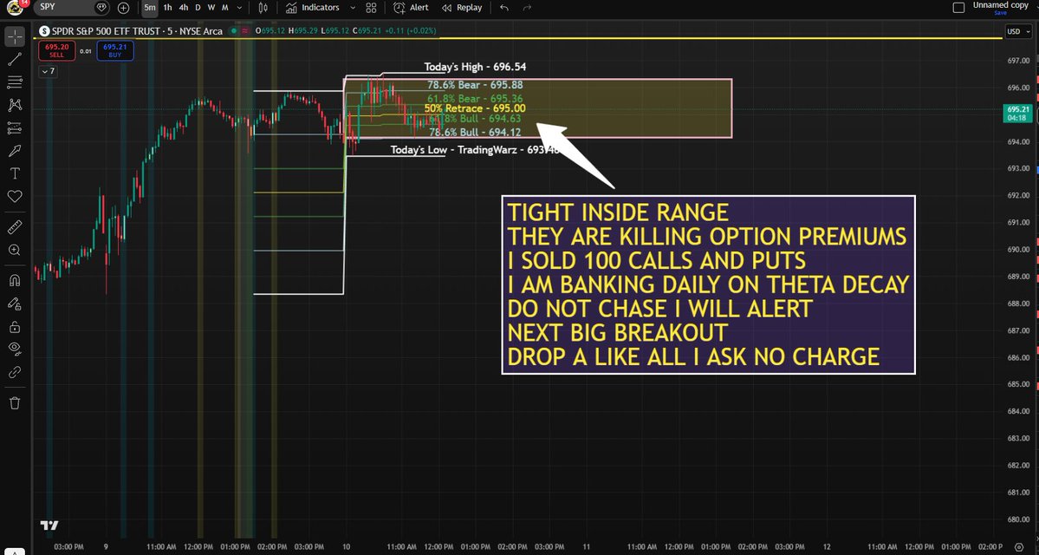
Task: Click the add symbol plus icon
Action: pyautogui.click(x=123, y=8)
